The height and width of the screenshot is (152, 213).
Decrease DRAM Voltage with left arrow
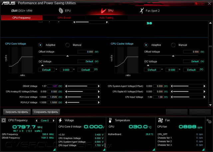[x=66, y=86]
